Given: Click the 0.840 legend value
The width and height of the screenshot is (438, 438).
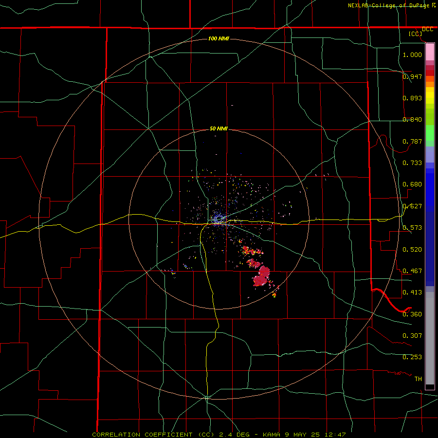Looking at the screenshot, I should 412,120.
